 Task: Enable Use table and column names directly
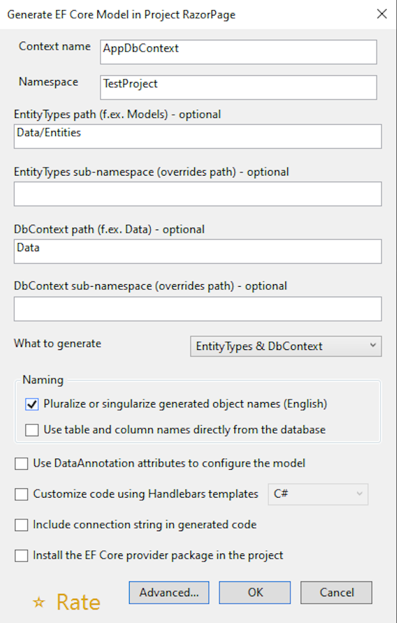point(32,430)
